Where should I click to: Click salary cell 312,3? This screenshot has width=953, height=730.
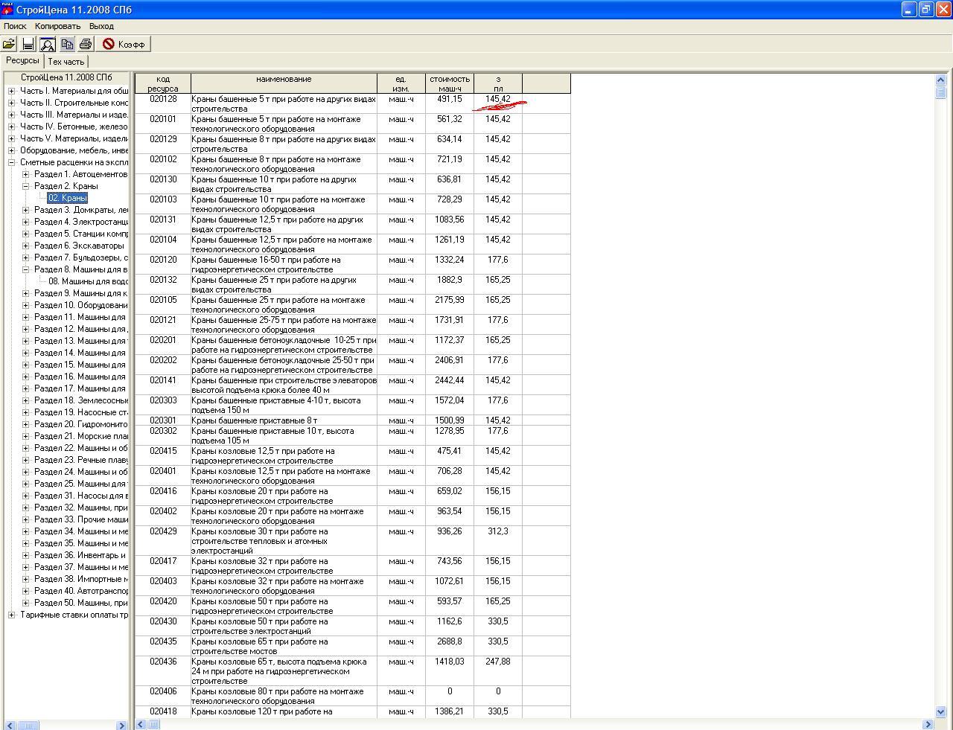(498, 541)
